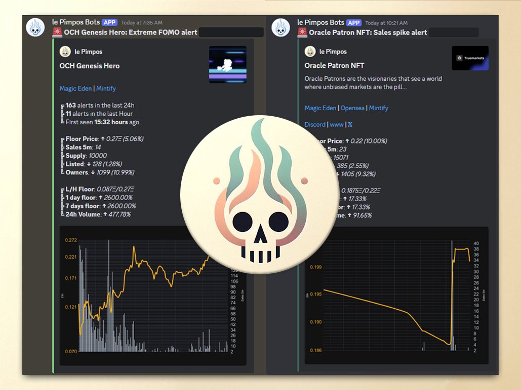Click '163 alerts in the last 24h' line
Image resolution: width=521 pixels, height=390 pixels.
[100, 106]
